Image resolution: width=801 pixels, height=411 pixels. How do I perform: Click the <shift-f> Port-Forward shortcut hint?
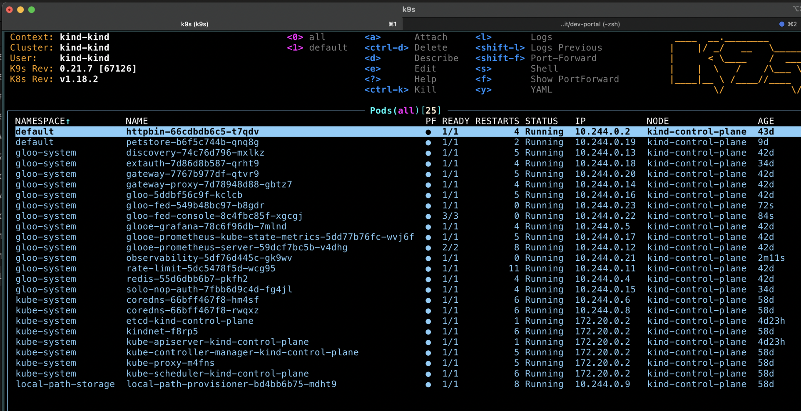click(x=536, y=58)
